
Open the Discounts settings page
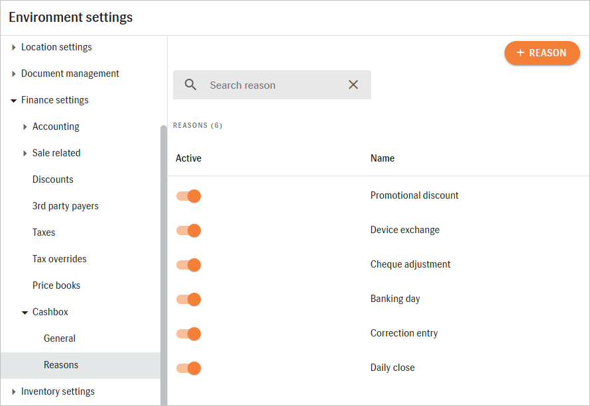click(x=52, y=179)
